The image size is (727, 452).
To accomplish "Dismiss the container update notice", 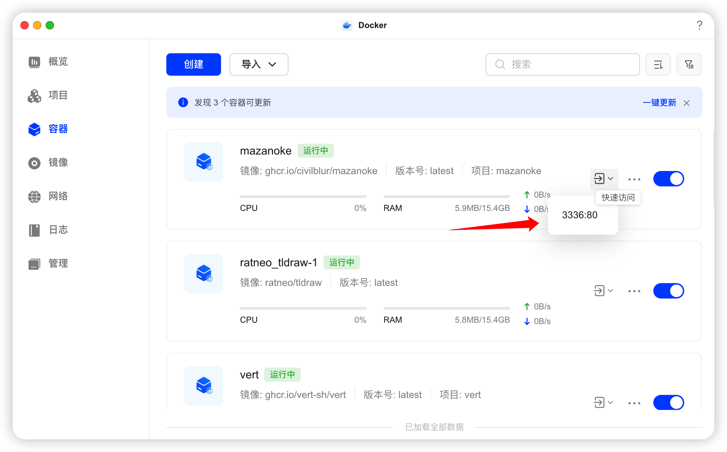I will 687,103.
